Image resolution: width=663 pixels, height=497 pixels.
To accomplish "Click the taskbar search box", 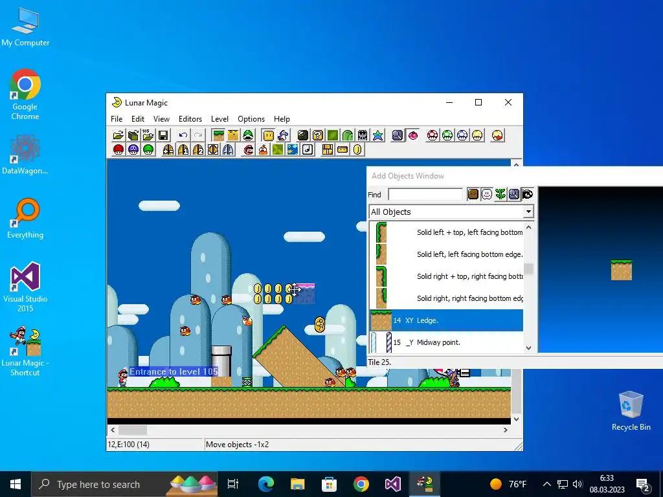I will tap(124, 484).
